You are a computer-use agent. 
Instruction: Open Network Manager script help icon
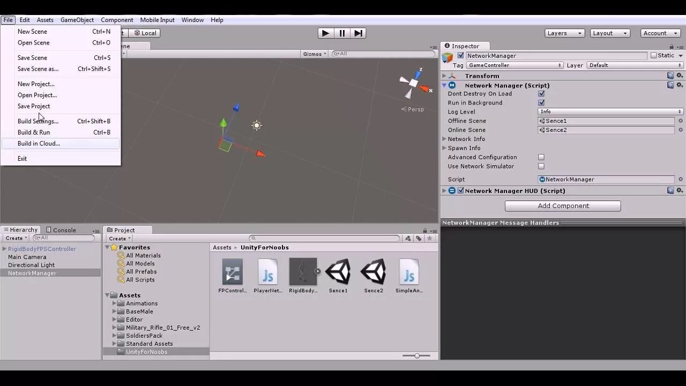pos(670,85)
